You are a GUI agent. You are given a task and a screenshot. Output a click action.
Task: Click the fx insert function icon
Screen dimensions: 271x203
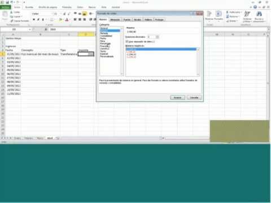coord(46,29)
